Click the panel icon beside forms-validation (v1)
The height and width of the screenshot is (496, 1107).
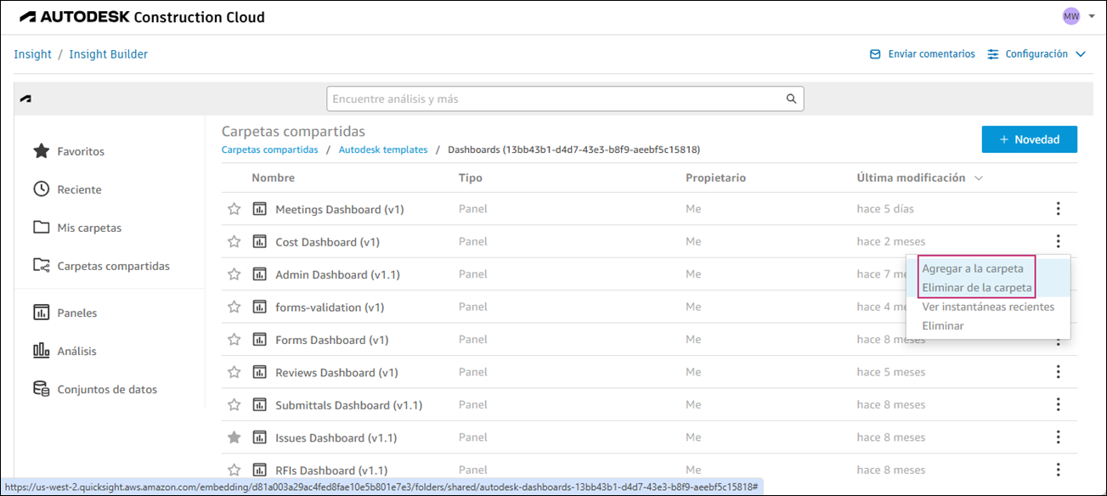[x=260, y=307]
